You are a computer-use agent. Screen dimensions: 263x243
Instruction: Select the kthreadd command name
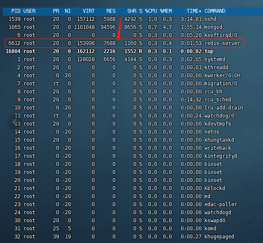[216, 67]
